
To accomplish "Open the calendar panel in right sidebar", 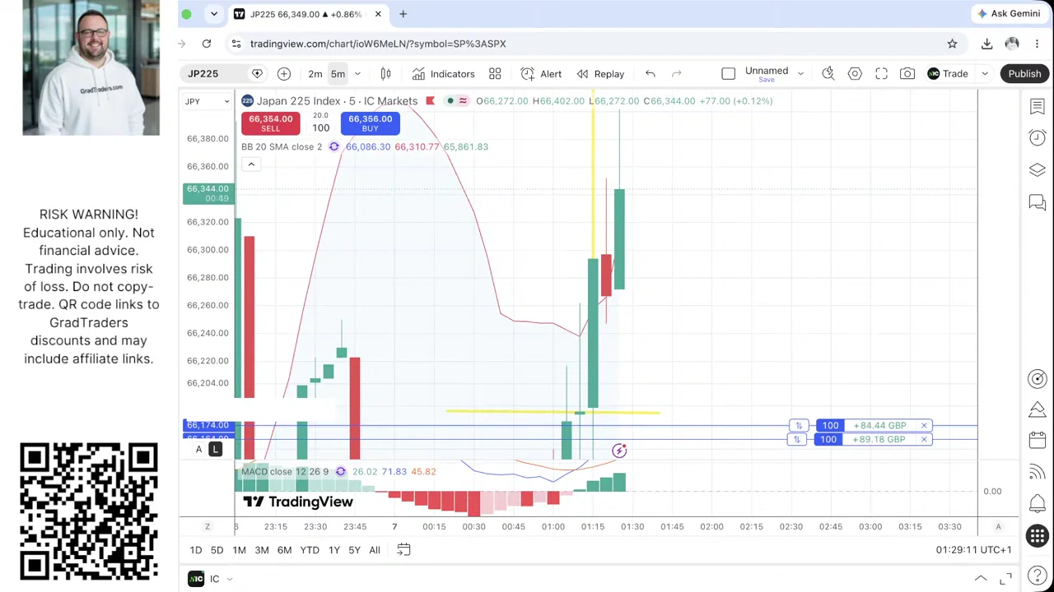I will tap(1037, 442).
